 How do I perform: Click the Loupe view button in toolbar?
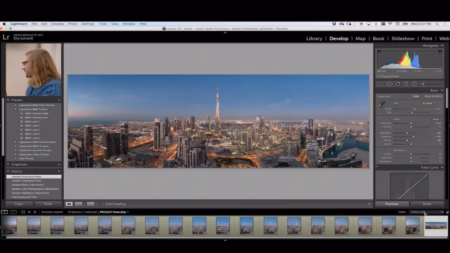tap(69, 204)
